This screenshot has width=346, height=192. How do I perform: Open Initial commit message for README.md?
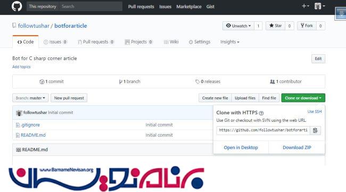click(x=159, y=135)
